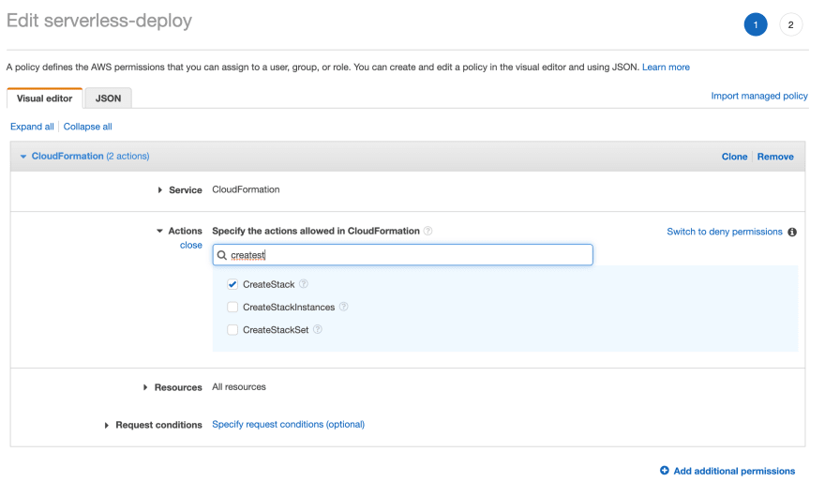Select the Visual editor tab
Viewport: 825px width, 497px height.
(x=45, y=98)
